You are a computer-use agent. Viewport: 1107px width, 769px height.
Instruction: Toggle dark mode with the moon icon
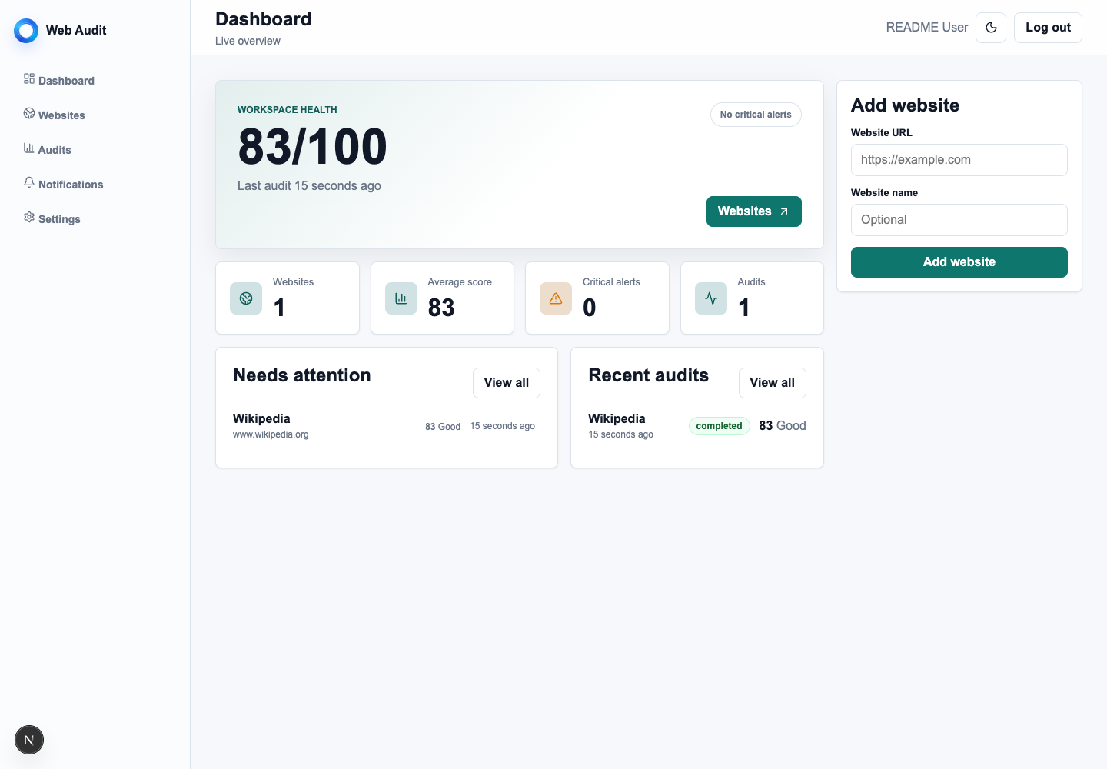point(991,28)
